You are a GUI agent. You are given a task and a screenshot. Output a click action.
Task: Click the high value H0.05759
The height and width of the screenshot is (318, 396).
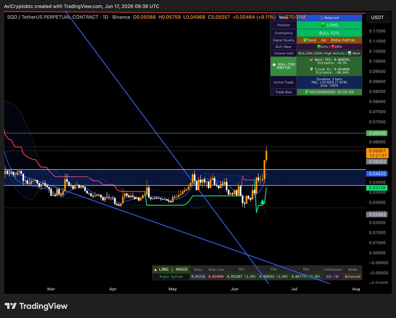click(x=170, y=17)
